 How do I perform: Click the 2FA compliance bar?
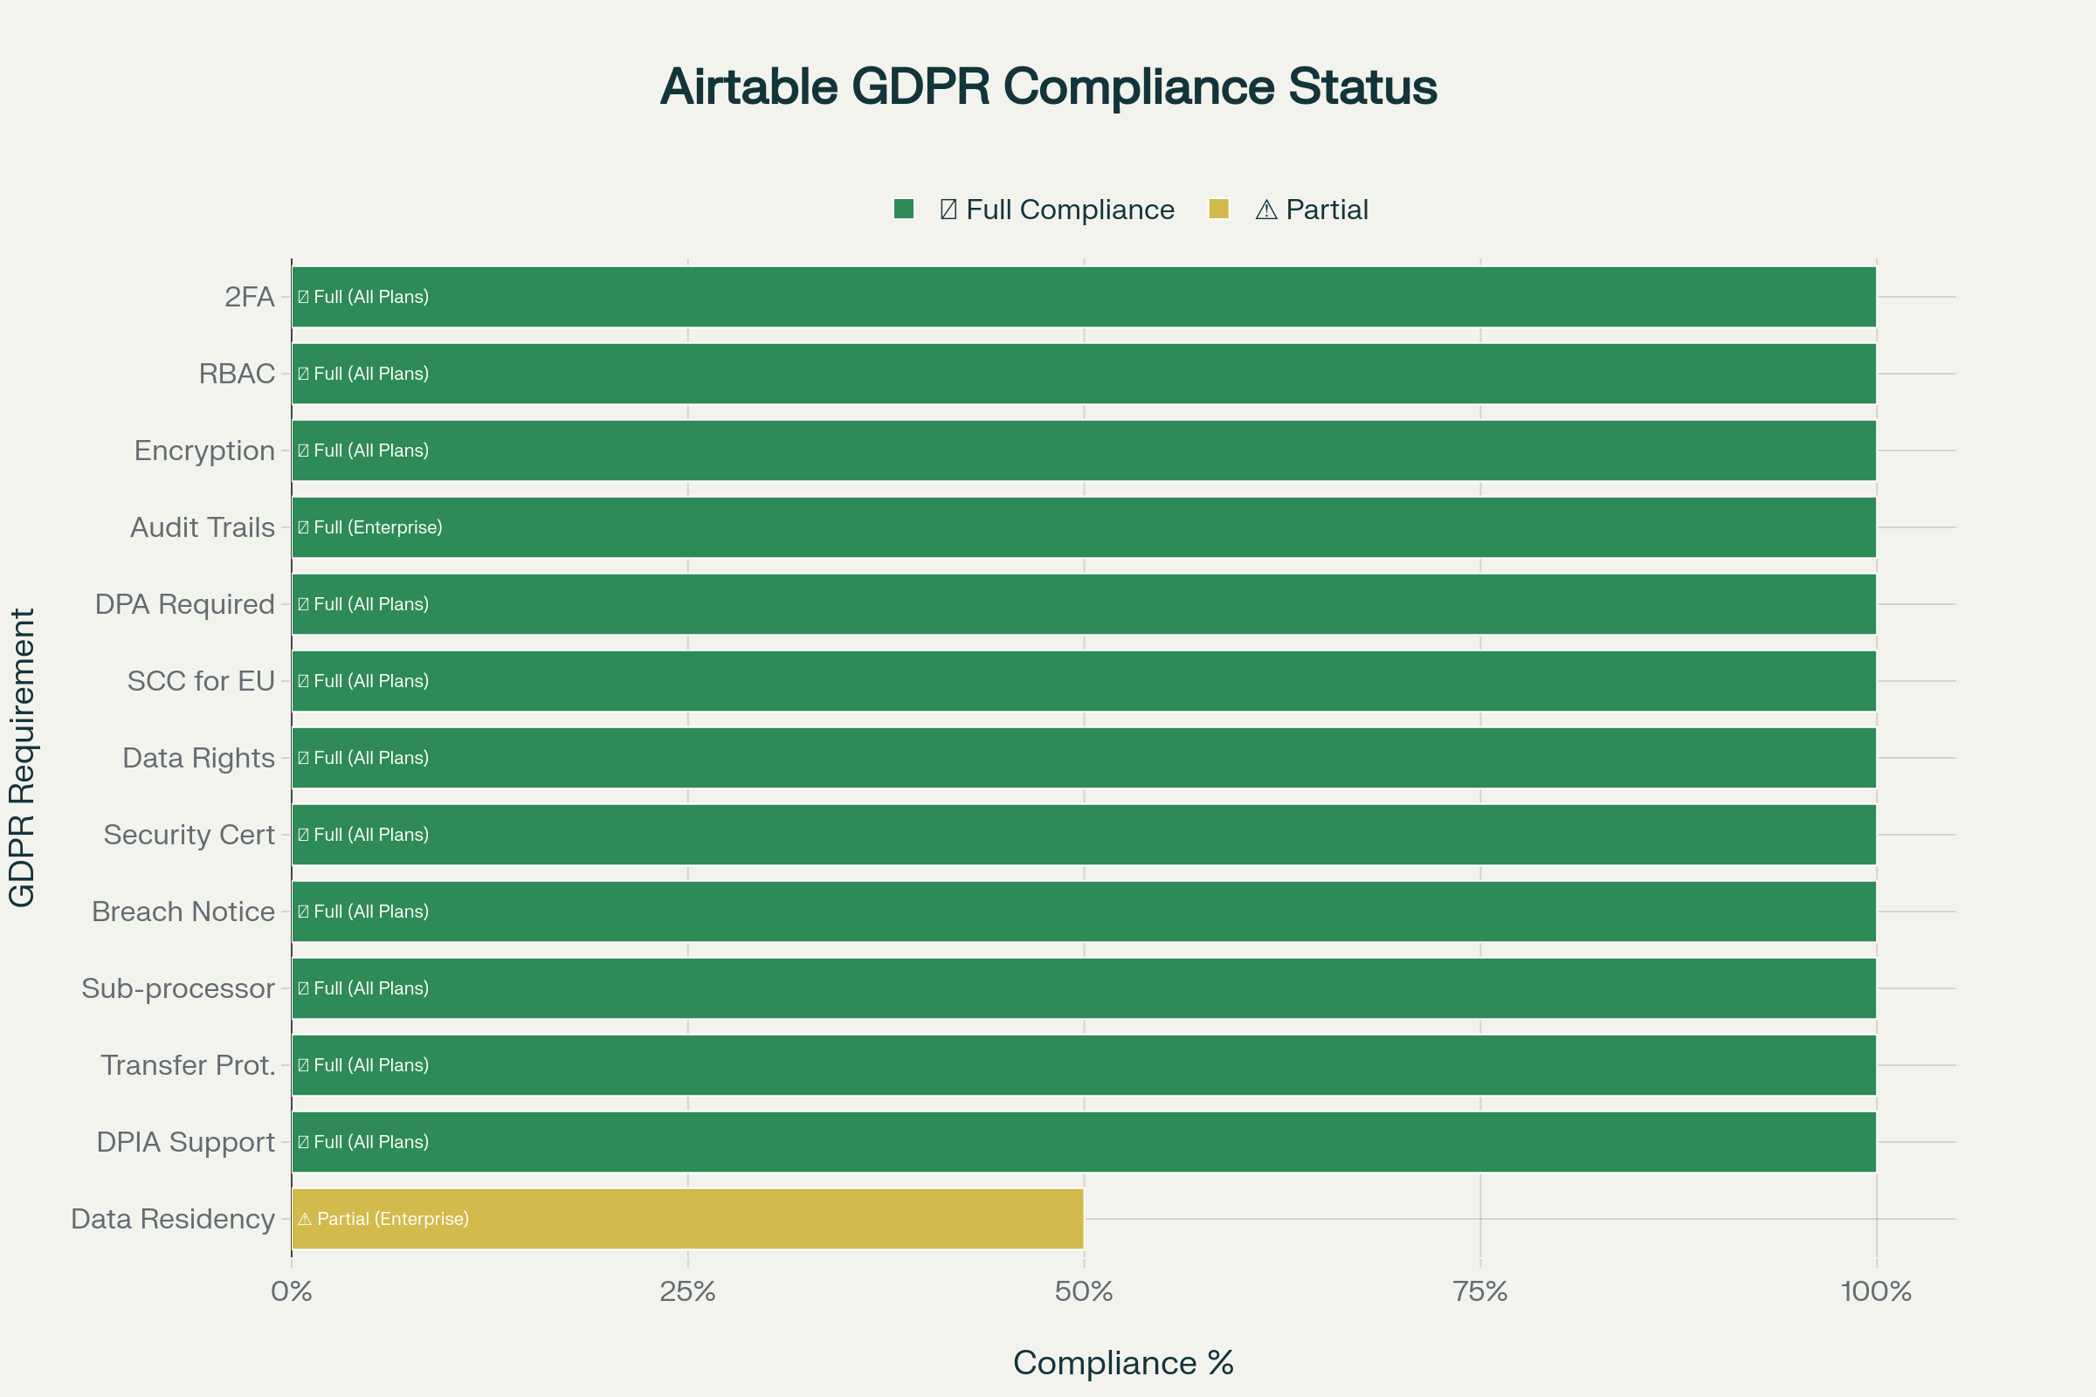click(x=1084, y=297)
